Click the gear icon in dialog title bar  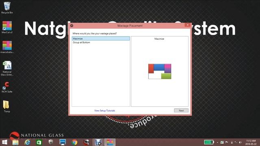[x=71, y=26]
